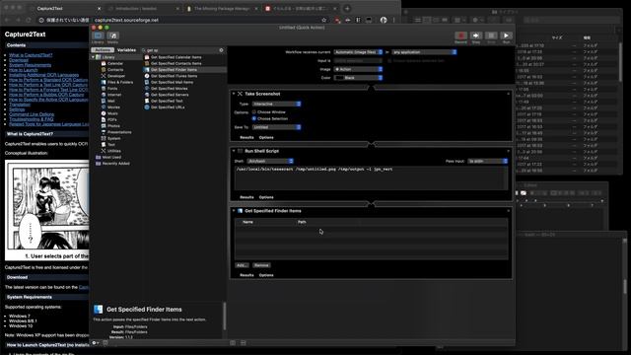
Task: Collapse the Library tree disclosure triangle
Action: point(93,57)
